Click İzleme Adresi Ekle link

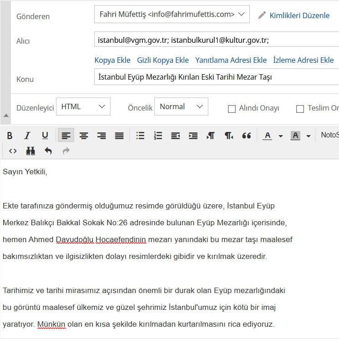304,60
